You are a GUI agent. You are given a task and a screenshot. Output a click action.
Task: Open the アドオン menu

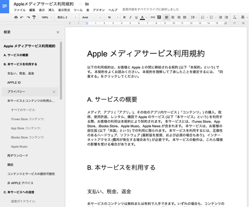pyautogui.click(x=99, y=10)
